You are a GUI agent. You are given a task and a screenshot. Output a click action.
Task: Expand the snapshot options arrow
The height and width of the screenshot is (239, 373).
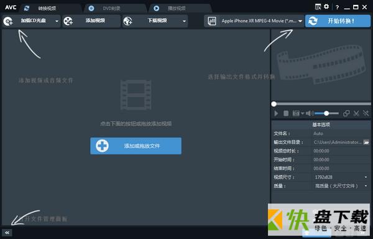click(x=302, y=113)
